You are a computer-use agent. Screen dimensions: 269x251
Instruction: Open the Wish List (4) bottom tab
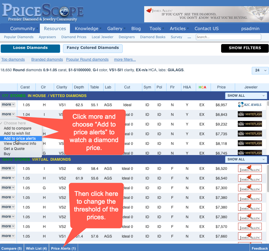click(36, 248)
